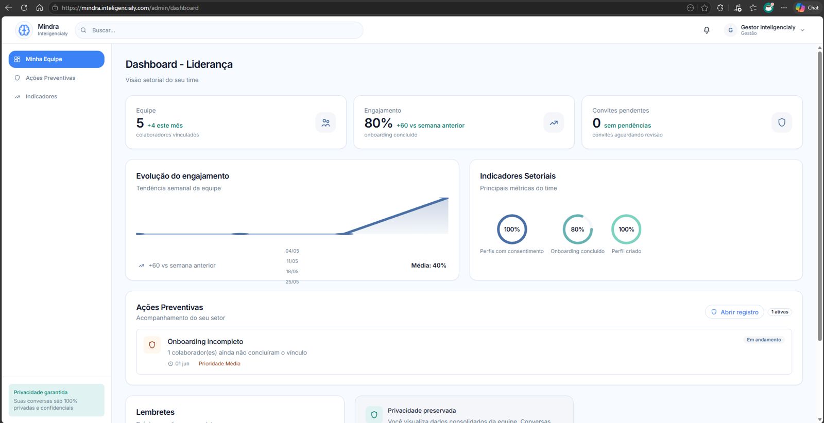The width and height of the screenshot is (824, 423).
Task: Open the Copilot Chat button
Action: [x=806, y=8]
